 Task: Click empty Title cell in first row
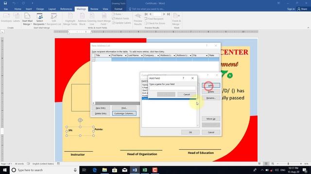[103, 59]
